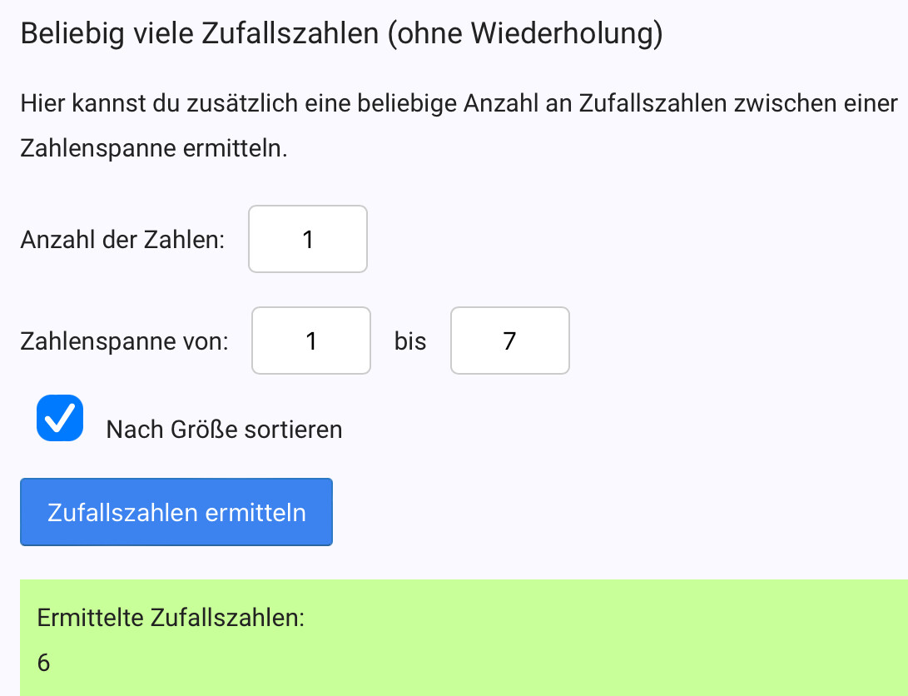Focus the Anzahl der Zahlen input field

(308, 239)
